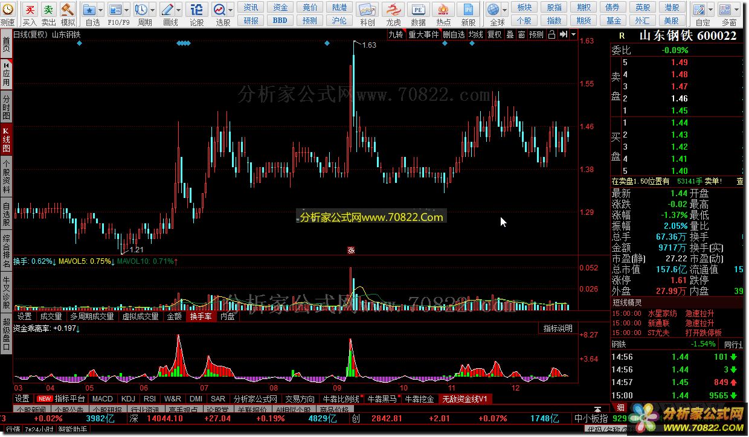Select the MACD indicator tab

(x=103, y=399)
